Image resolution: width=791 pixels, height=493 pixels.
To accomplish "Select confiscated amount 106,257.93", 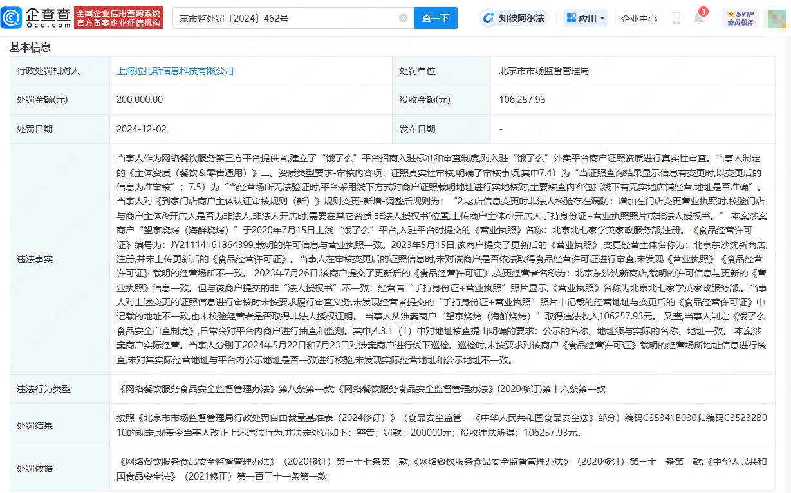I will 522,100.
